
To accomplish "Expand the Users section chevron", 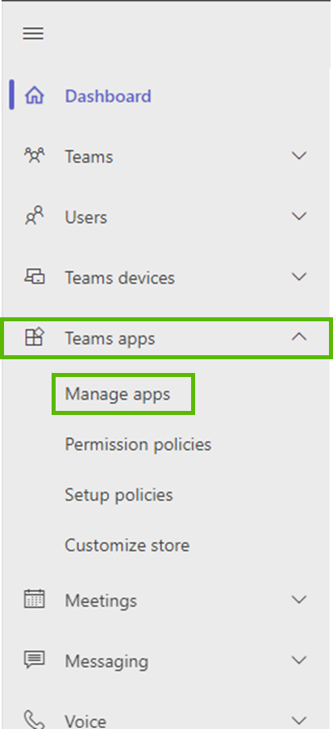I will (x=299, y=216).
